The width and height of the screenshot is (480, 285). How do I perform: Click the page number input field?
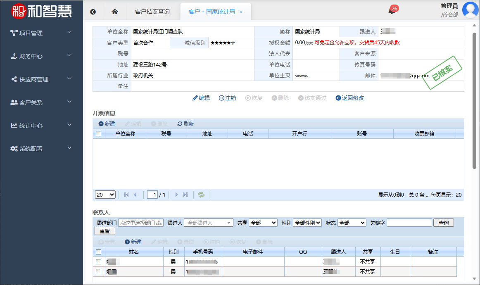click(x=152, y=195)
